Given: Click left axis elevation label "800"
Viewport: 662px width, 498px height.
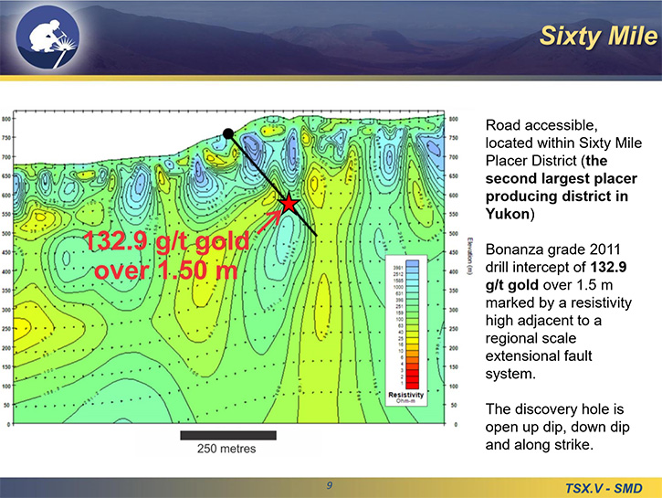Looking at the screenshot, I should click(5, 119).
